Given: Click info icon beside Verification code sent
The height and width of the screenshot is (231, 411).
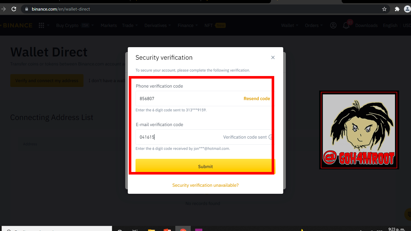Looking at the screenshot, I should pyautogui.click(x=271, y=137).
